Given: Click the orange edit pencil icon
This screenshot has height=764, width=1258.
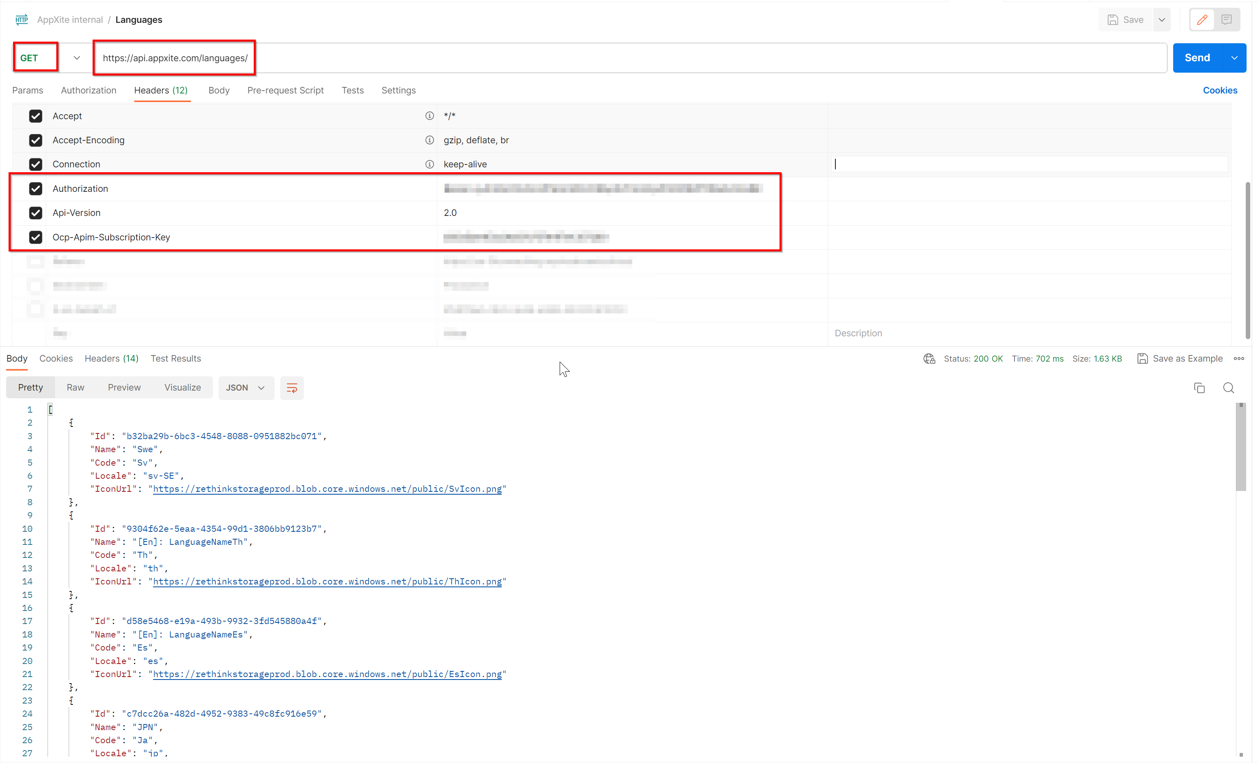Looking at the screenshot, I should [x=1203, y=20].
